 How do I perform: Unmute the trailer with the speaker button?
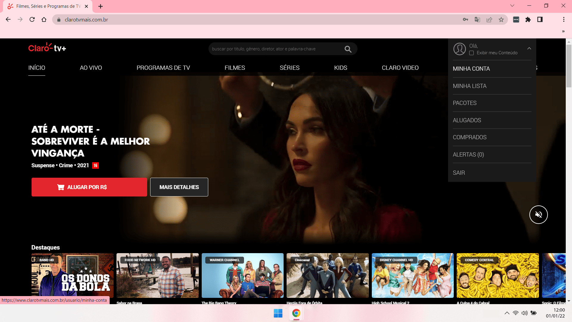point(538,215)
